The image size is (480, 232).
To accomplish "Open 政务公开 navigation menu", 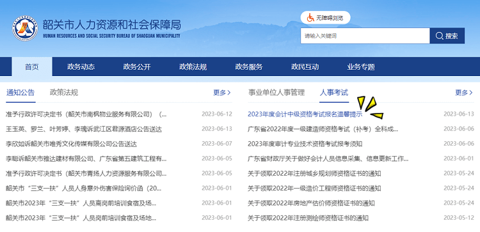I will (x=137, y=66).
